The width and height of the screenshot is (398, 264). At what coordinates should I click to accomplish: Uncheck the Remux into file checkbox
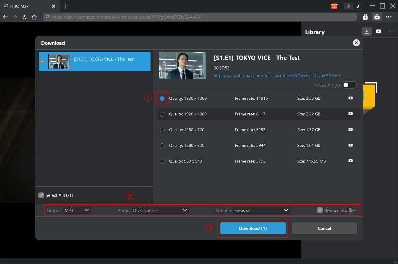(320, 210)
